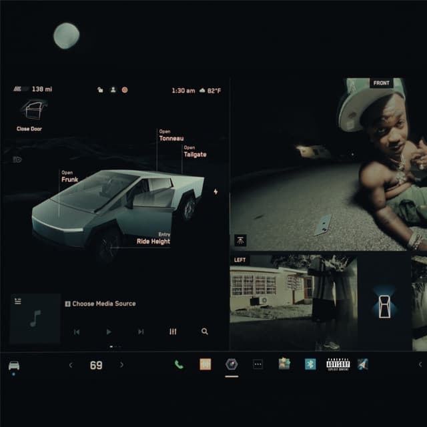Open the media queue list icon
427x427 pixels.
[x=18, y=301]
